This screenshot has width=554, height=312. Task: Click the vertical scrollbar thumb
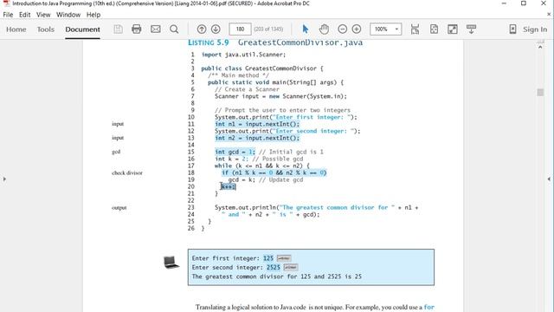point(540,93)
